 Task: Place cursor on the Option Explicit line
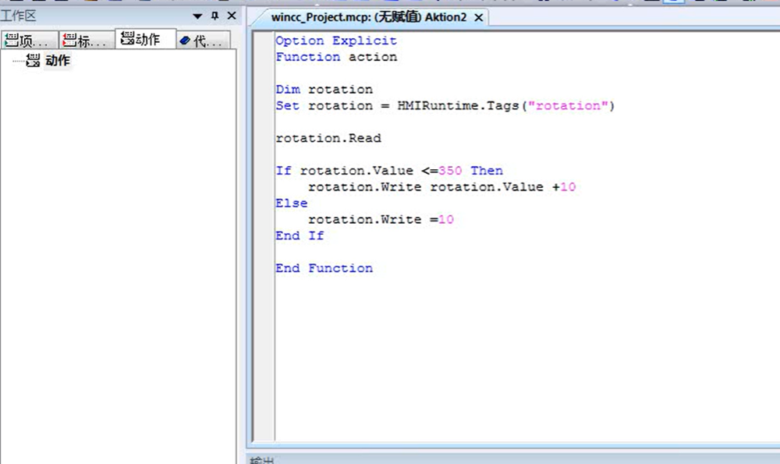335,41
